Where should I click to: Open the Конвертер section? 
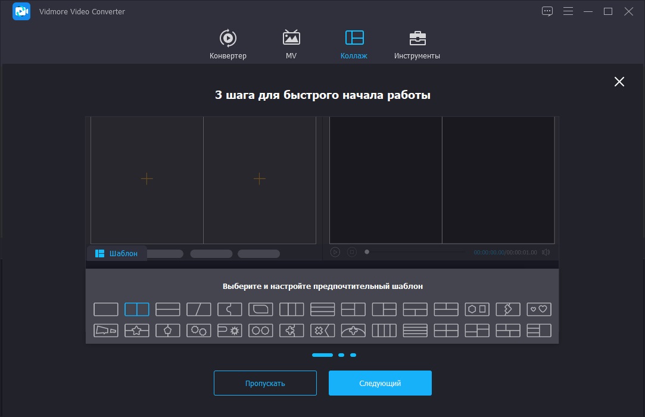coord(228,43)
